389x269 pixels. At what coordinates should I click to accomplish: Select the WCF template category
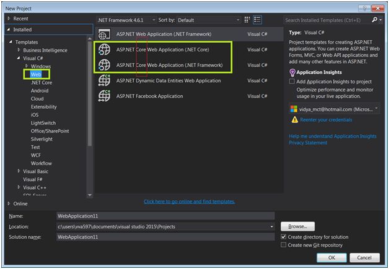tap(36, 155)
